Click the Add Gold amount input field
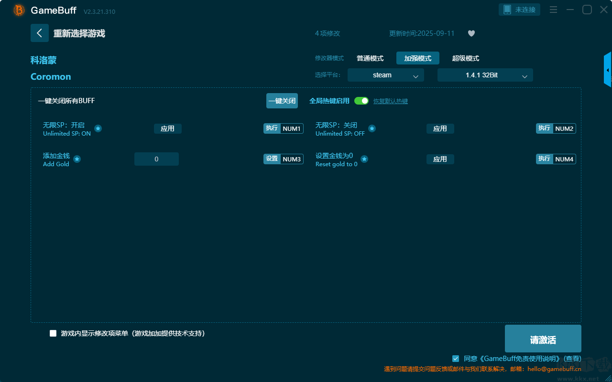The image size is (612, 382). (x=156, y=159)
